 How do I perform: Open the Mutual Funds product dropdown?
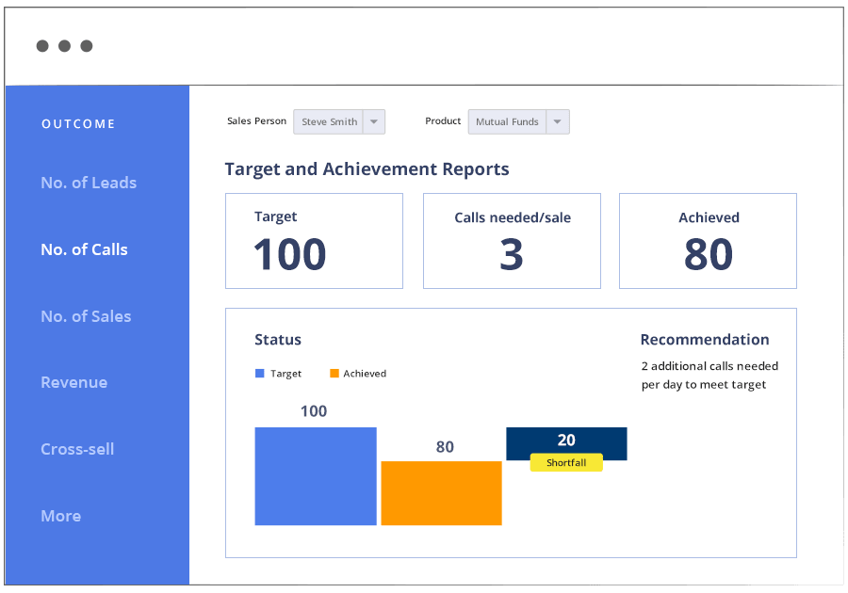point(518,121)
